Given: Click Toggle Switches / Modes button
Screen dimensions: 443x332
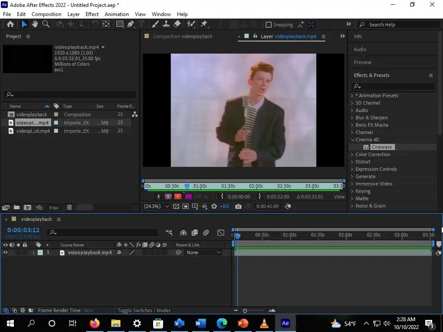Looking at the screenshot, I should coord(144,310).
